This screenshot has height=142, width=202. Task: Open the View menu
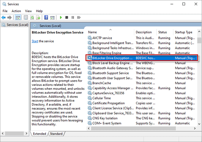28,11
